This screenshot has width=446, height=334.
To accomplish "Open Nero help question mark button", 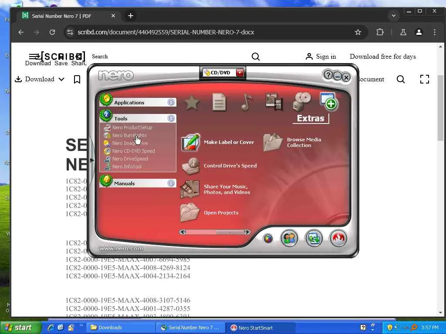I will (x=328, y=75).
